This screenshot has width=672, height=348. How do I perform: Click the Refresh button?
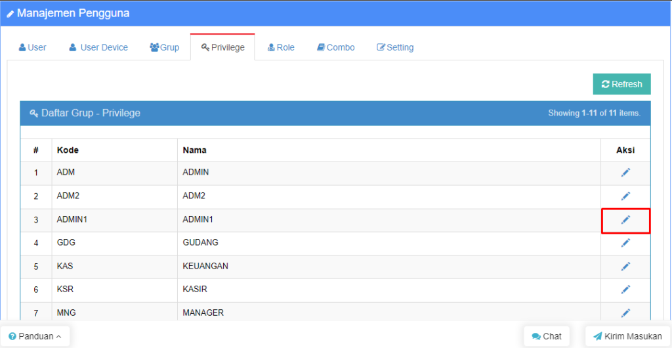click(621, 84)
